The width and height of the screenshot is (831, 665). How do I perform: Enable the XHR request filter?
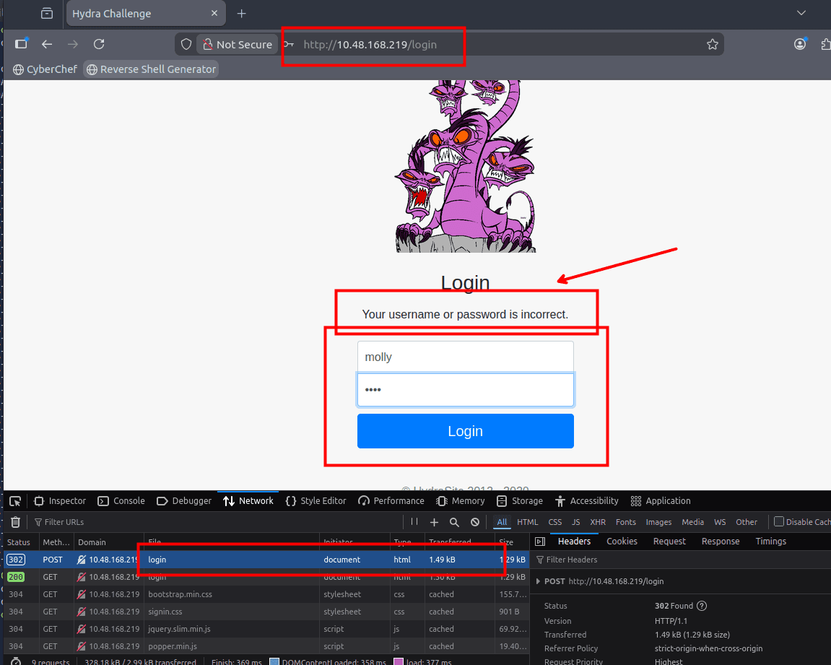(598, 522)
